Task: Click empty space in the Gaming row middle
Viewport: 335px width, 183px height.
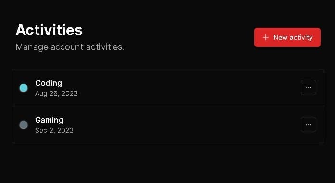Action: point(182,125)
